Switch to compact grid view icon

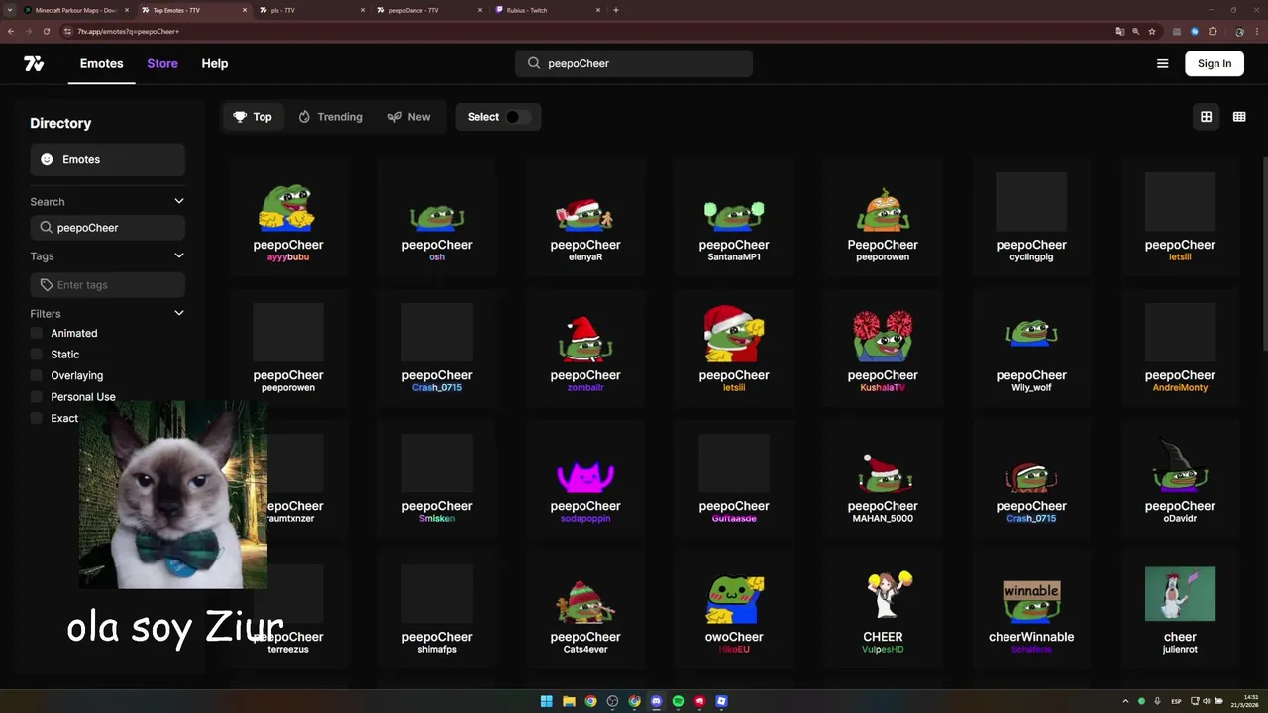(x=1239, y=117)
